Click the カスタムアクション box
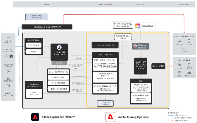The width and height of the screenshot is (197, 123). tap(123, 37)
